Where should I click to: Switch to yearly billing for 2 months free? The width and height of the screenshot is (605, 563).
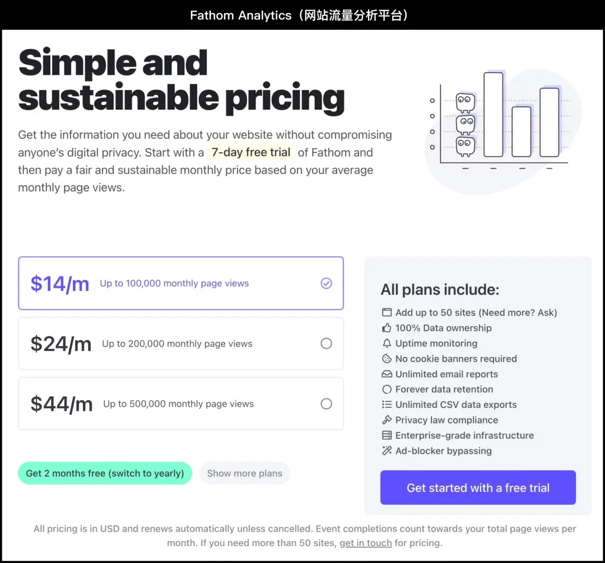tap(105, 473)
